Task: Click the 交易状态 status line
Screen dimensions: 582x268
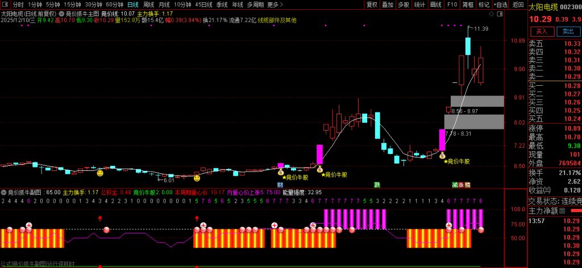Action: coord(555,201)
